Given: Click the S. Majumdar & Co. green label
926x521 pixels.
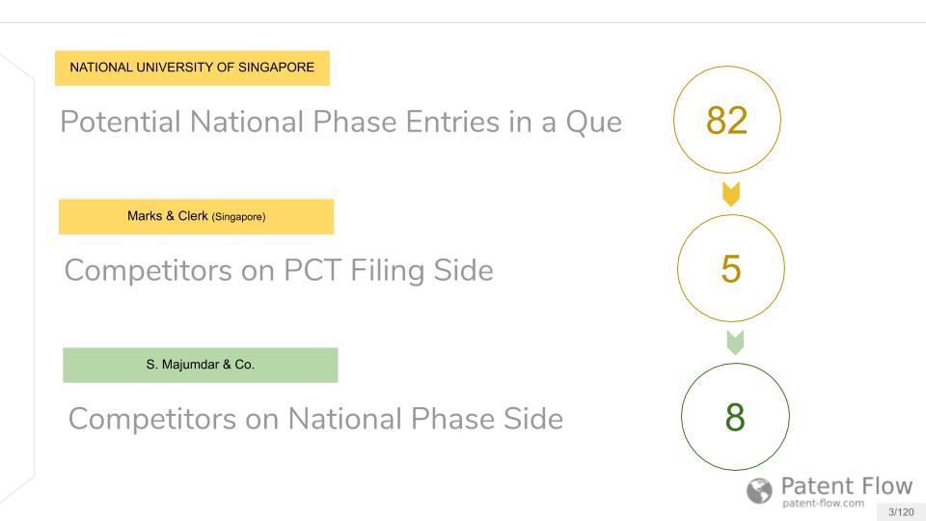Looking at the screenshot, I should coord(201,365).
